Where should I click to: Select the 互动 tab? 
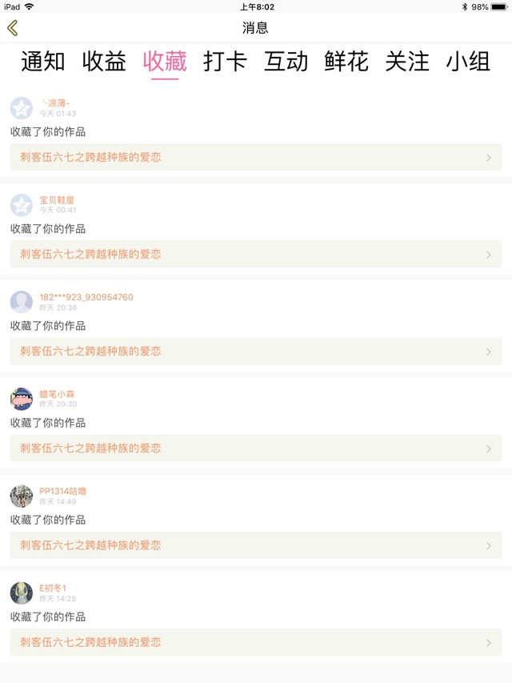pos(286,62)
